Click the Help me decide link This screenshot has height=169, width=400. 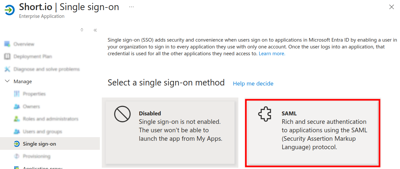253,84
